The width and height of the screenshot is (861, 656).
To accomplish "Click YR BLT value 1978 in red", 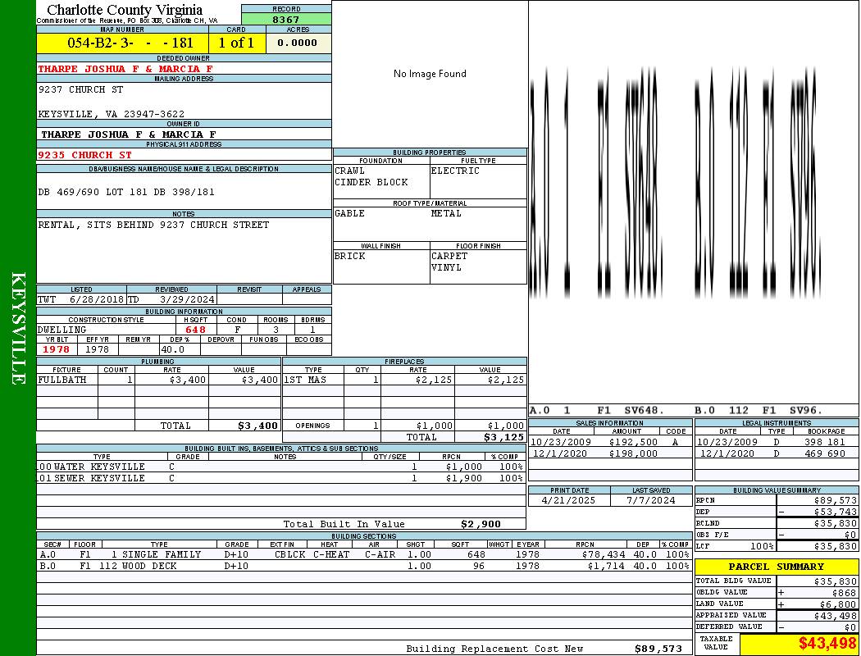I will click(x=57, y=349).
